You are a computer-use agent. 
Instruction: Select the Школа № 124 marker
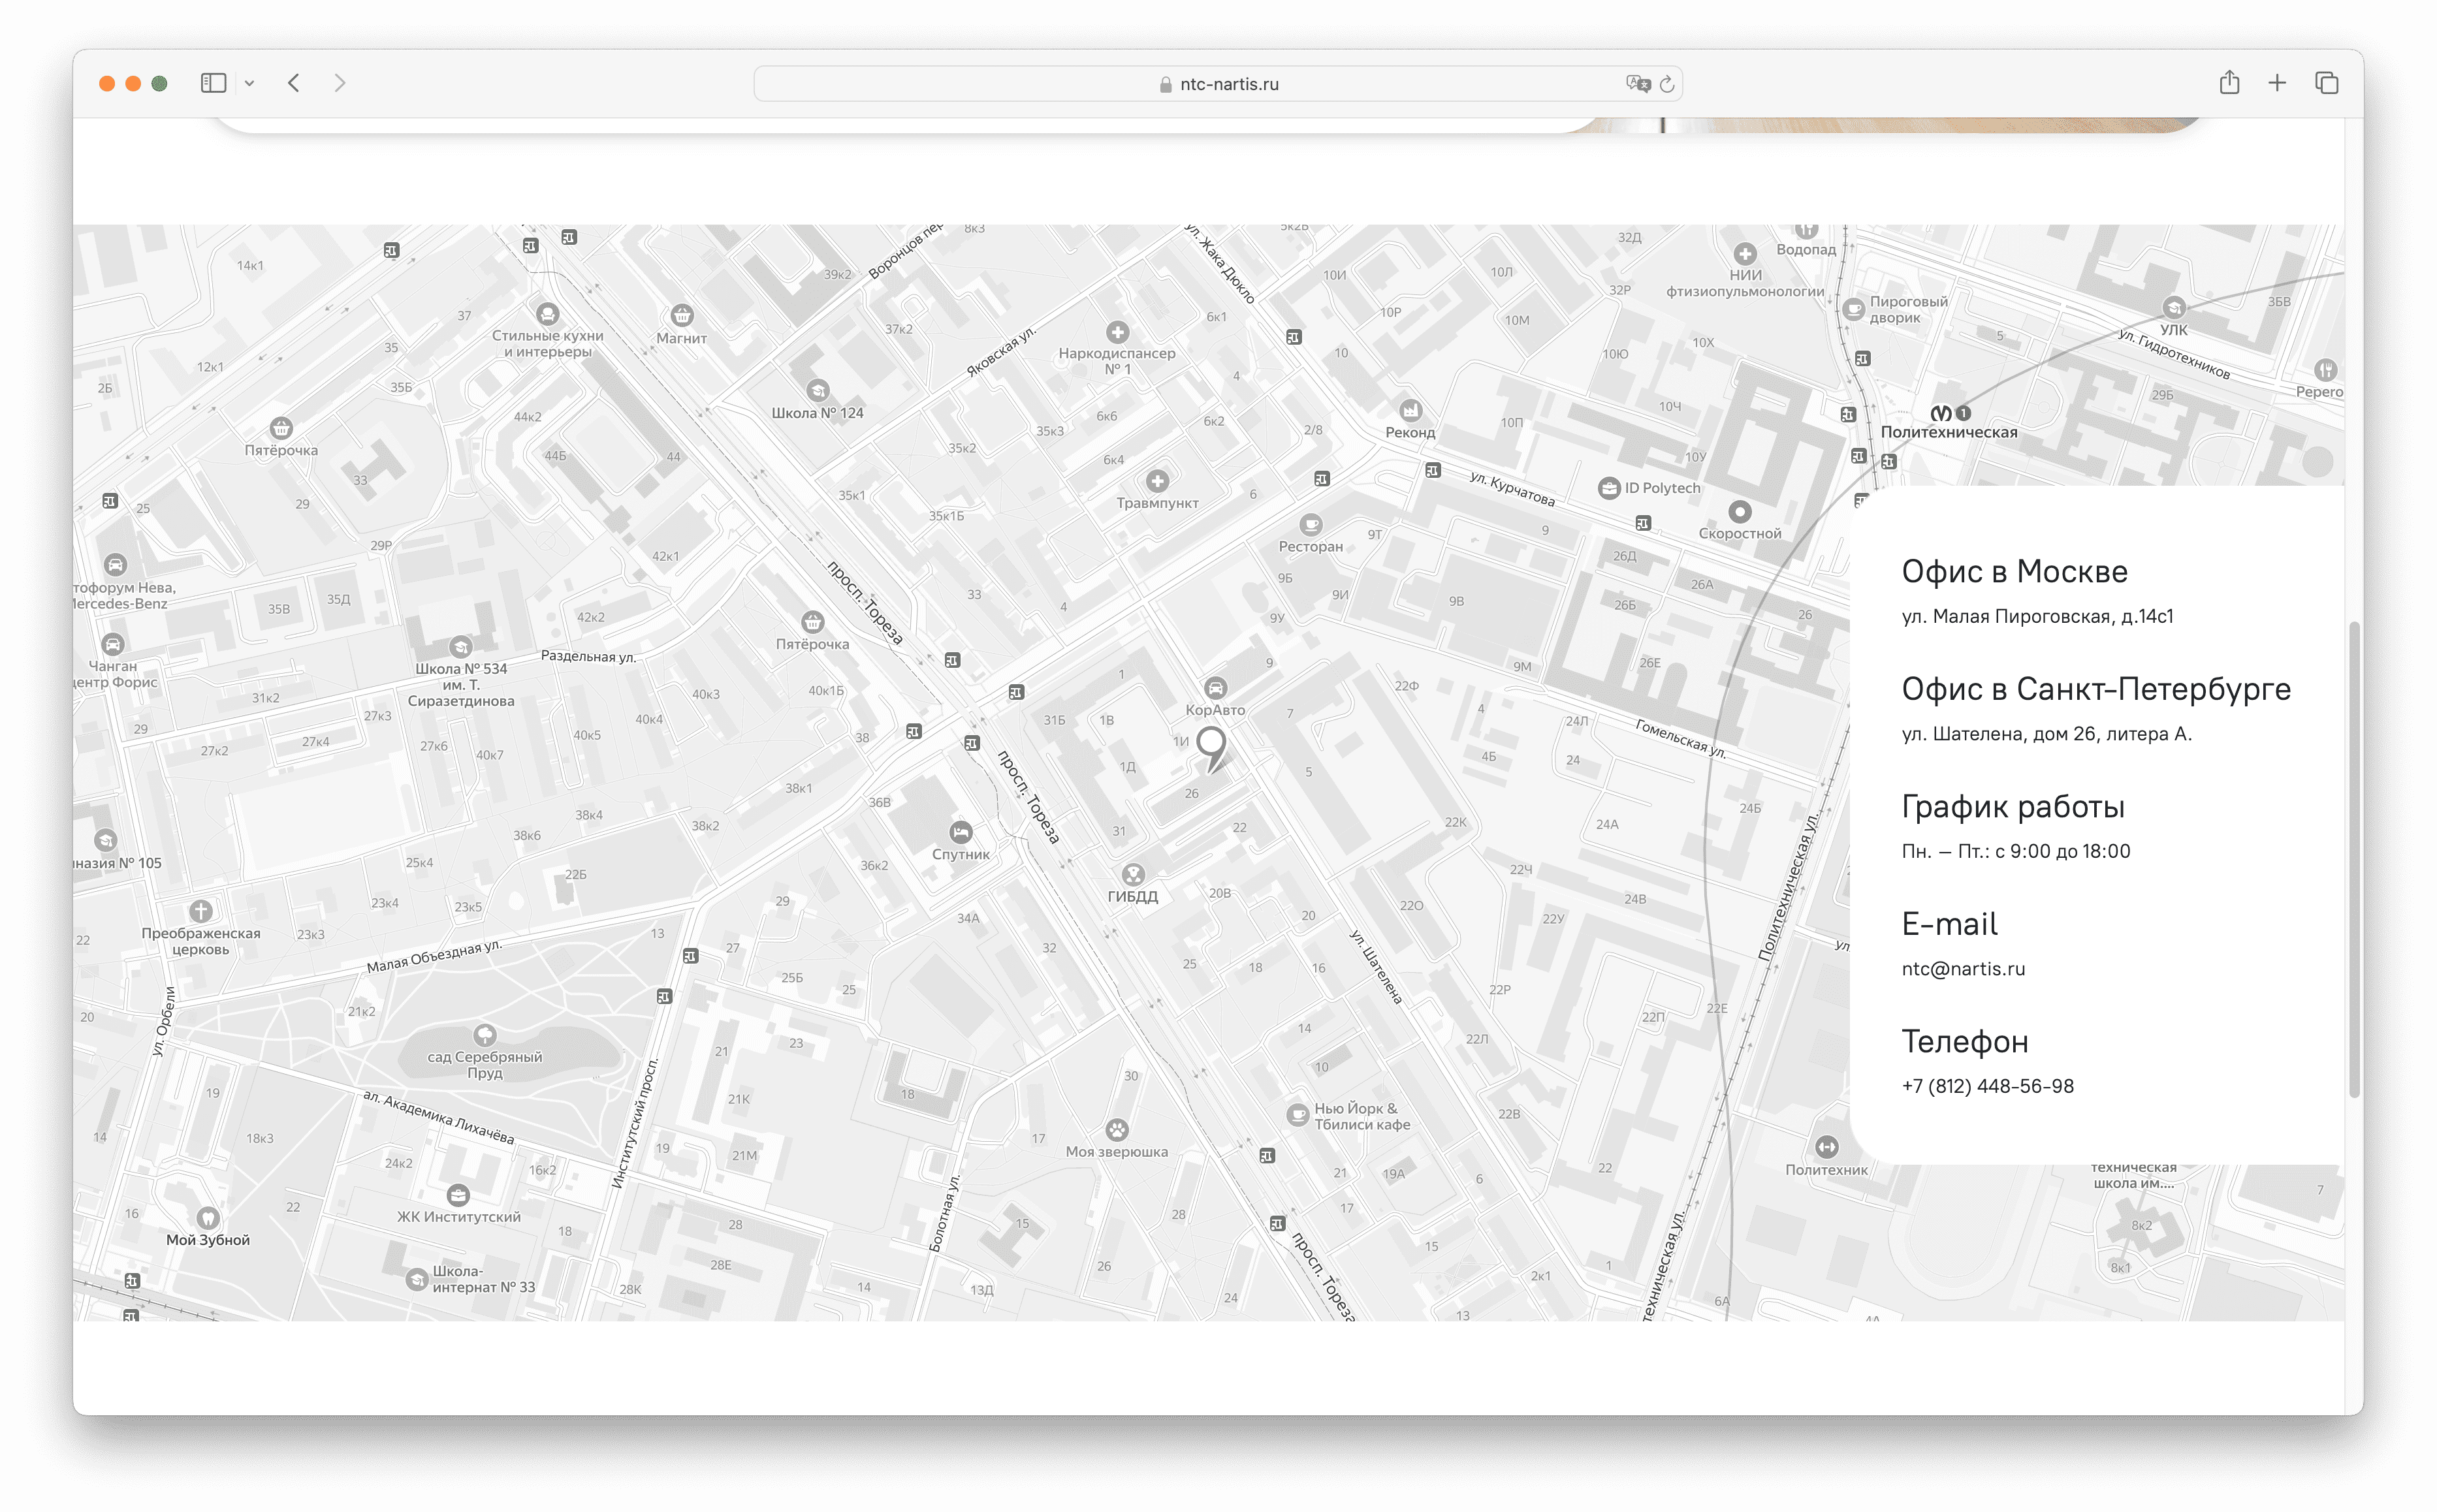pos(818,390)
